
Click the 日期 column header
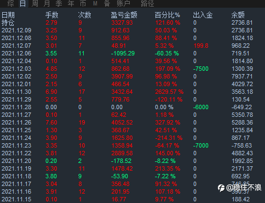pyautogui.click(x=8, y=15)
